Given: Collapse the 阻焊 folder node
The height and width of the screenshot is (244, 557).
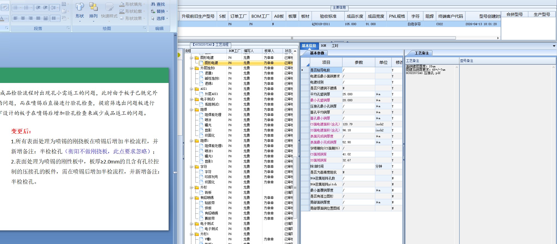Looking at the screenshot, I should click(192, 110).
